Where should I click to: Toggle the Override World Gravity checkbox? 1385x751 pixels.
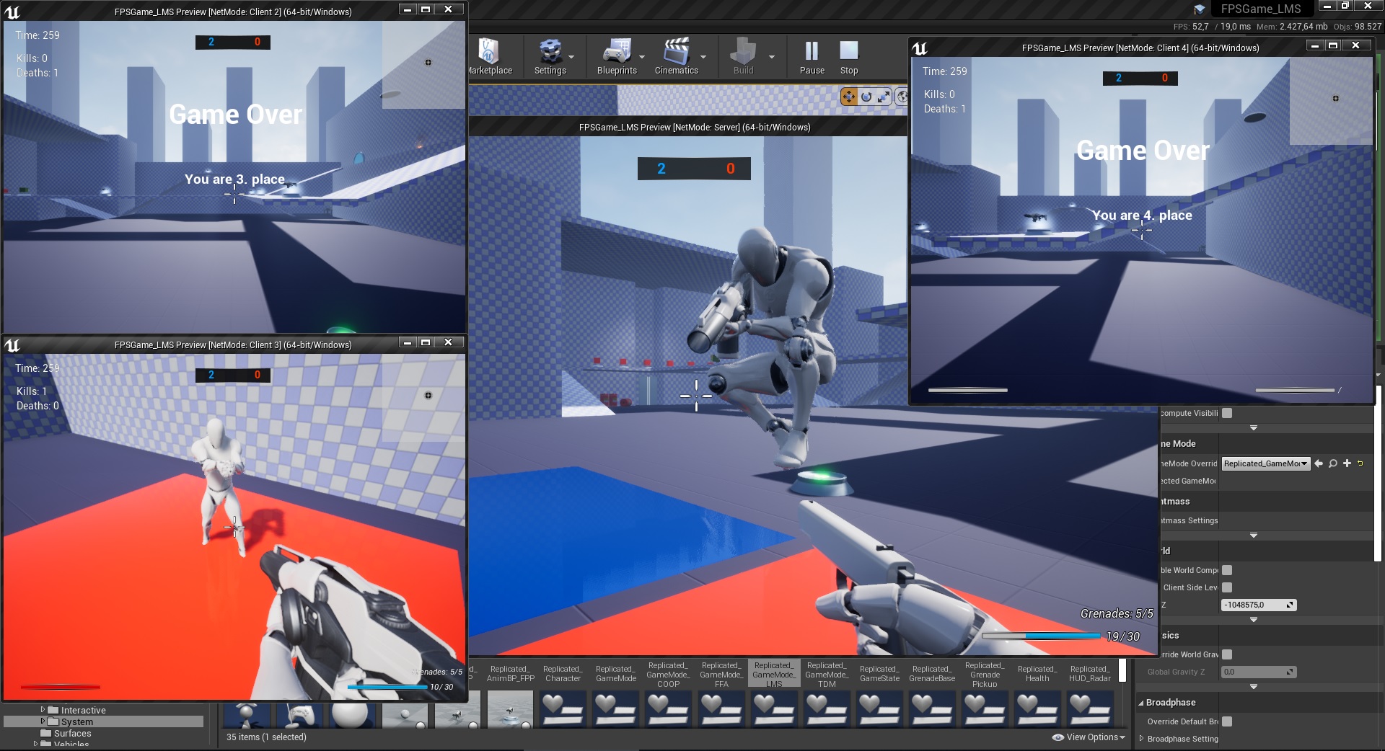[1227, 654]
